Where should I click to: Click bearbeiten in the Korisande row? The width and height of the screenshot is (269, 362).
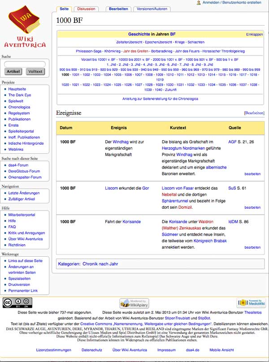(252, 247)
